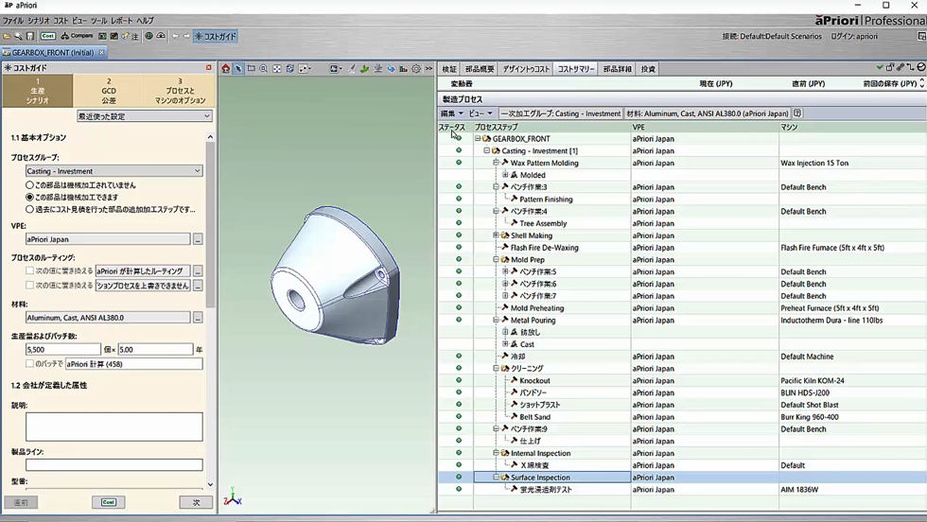Select cost guide step 2 GCD 公差
927x522 pixels.
pos(109,91)
